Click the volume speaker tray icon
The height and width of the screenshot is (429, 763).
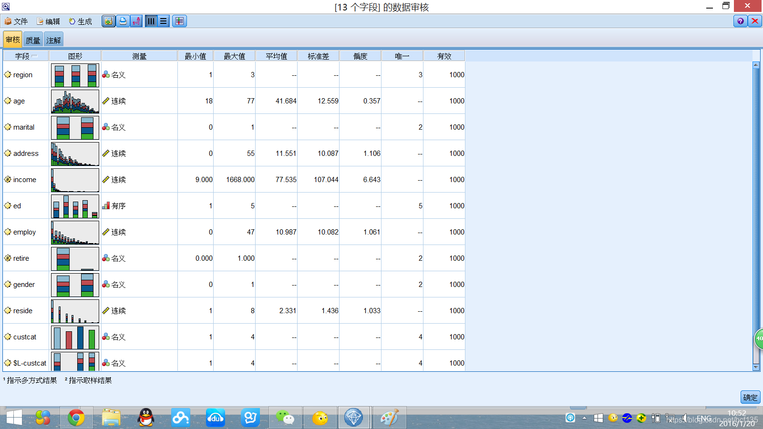coord(684,418)
